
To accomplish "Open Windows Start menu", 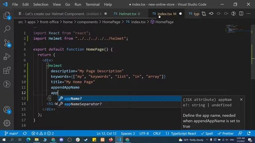I will click(4, 140).
